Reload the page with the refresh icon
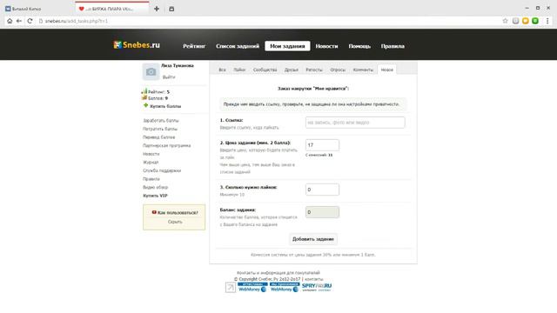The image size is (557, 313). point(30,21)
